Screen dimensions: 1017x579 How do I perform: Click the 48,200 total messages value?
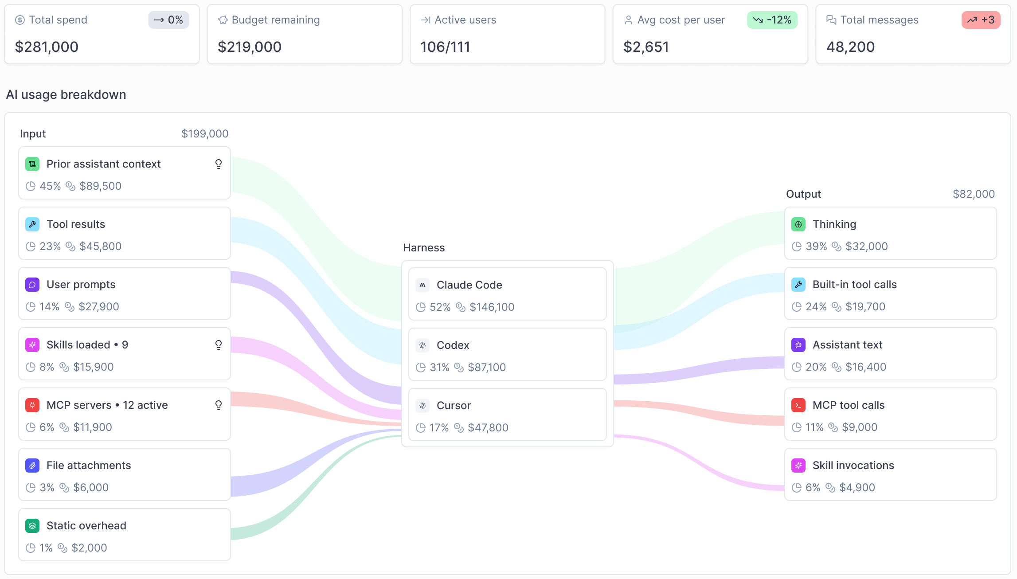(x=850, y=47)
